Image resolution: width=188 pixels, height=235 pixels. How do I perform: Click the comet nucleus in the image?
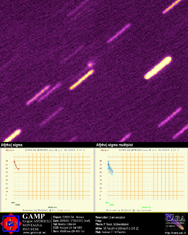pos(90,64)
